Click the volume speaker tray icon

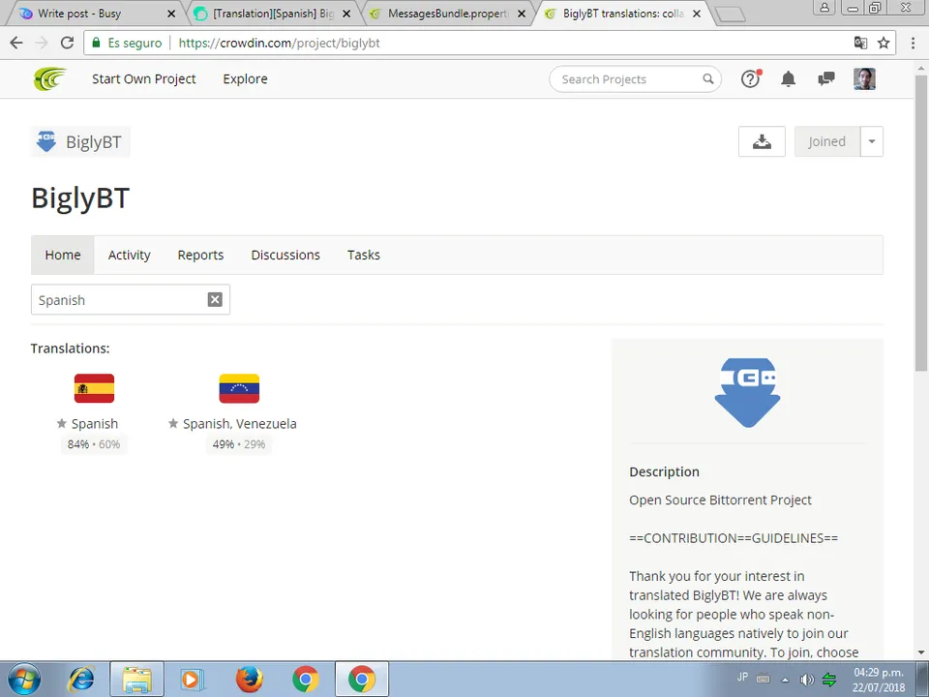tap(806, 680)
